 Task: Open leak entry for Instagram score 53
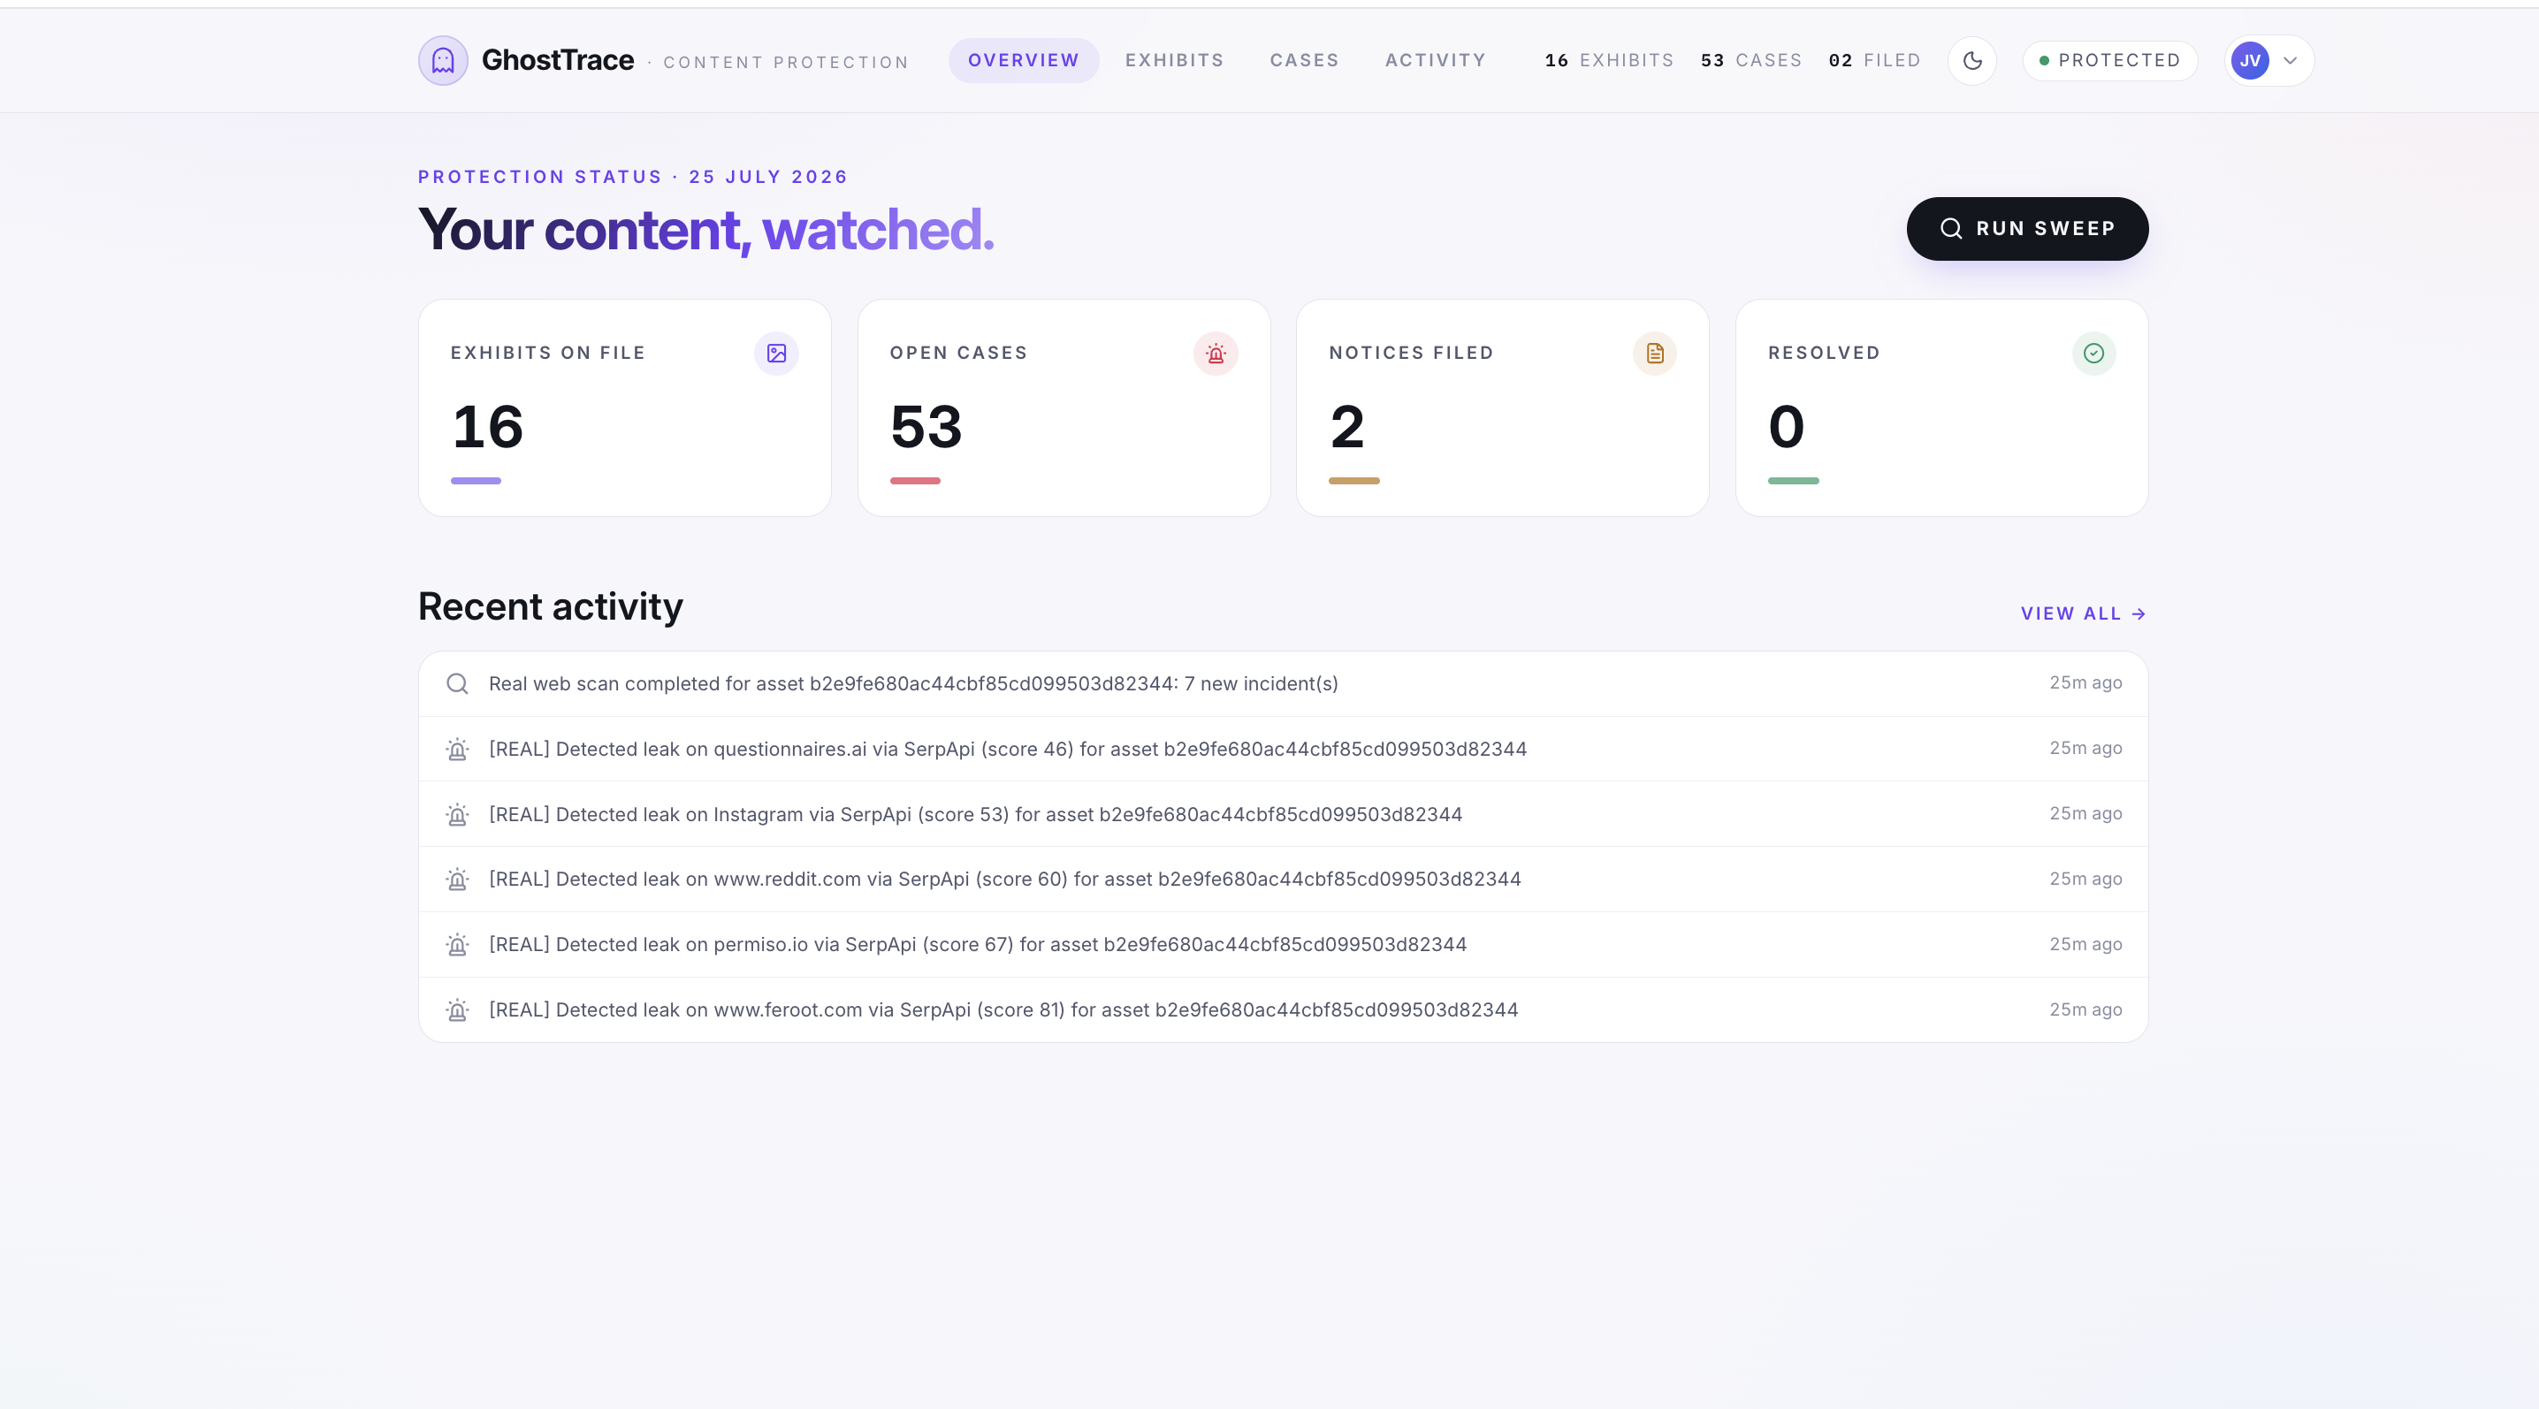tap(1284, 814)
